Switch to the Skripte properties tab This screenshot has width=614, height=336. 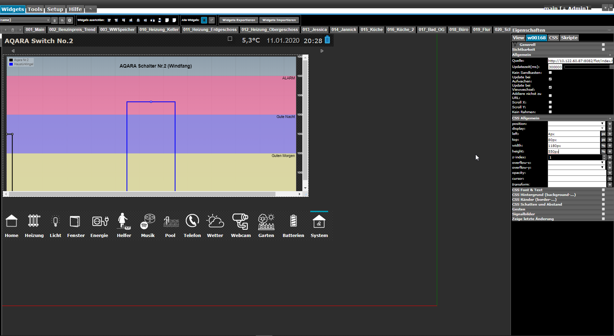(569, 38)
